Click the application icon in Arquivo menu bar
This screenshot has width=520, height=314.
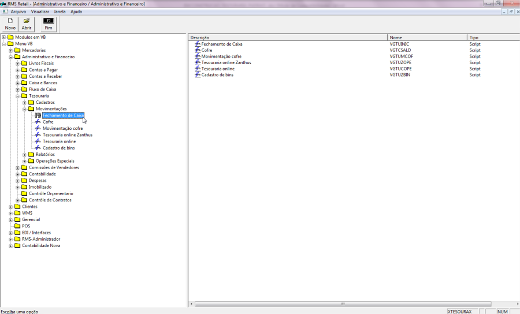[x=5, y=12]
